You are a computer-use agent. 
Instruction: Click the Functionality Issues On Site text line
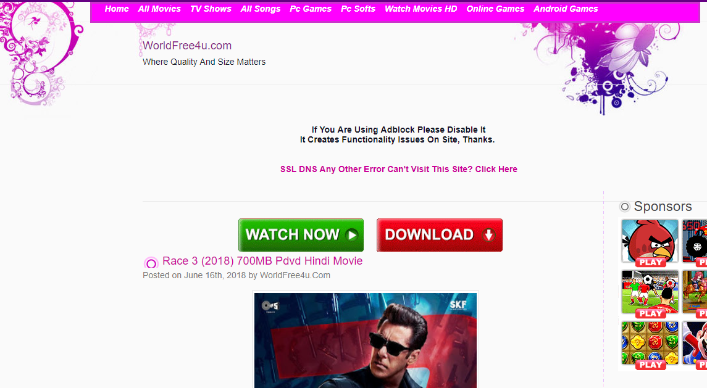pyautogui.click(x=397, y=139)
